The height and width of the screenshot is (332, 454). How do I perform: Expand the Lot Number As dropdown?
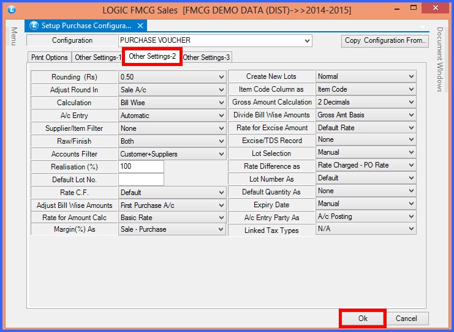(366, 178)
